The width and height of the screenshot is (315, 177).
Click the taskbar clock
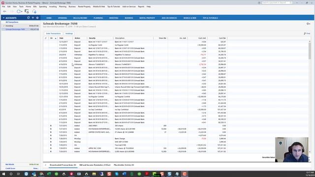[x=310, y=174]
